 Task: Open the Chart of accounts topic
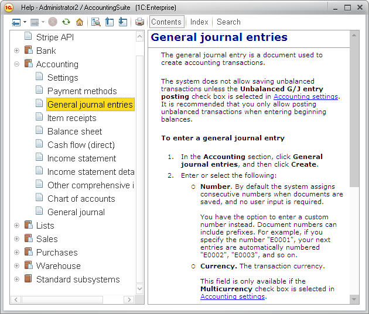coord(81,199)
